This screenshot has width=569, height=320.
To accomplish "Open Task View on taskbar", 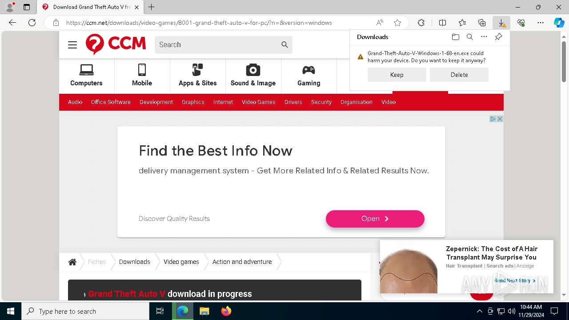I will [160, 311].
